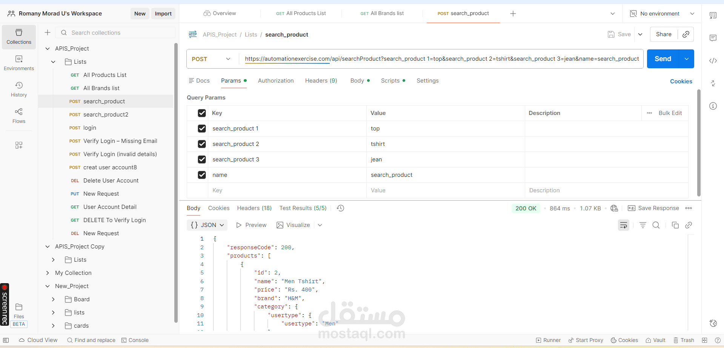Image resolution: width=724 pixels, height=348 pixels.
Task: Uncheck the name parameter checkbox
Action: pos(202,175)
